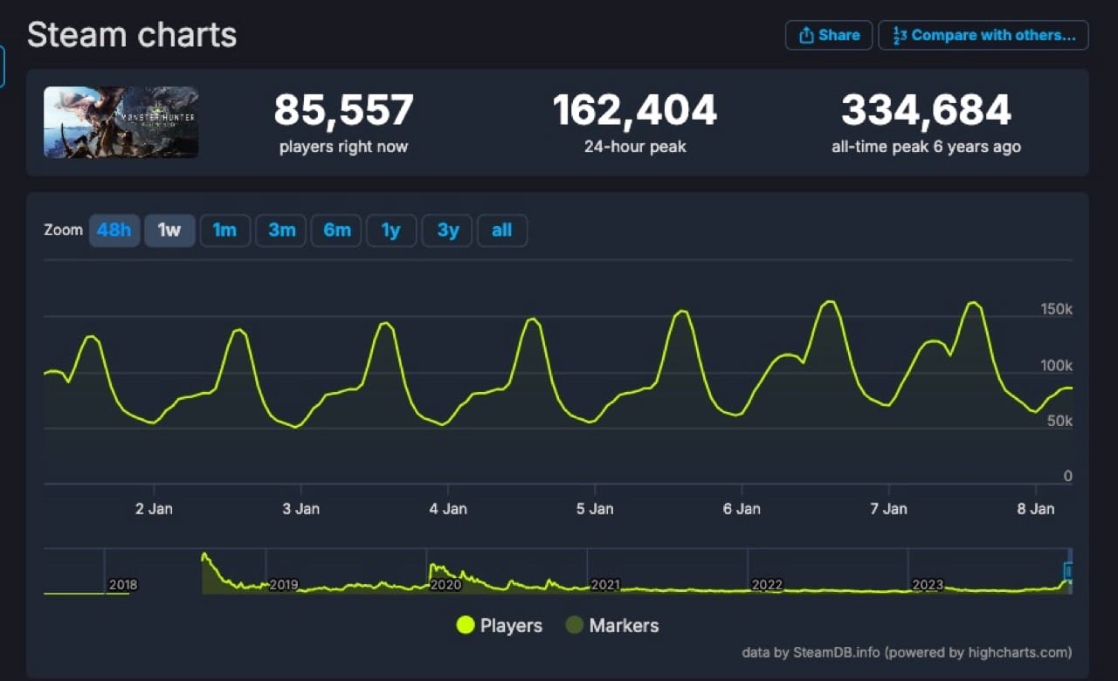Viewport: 1118px width, 681px height.
Task: Open Compare with others
Action: [x=983, y=35]
